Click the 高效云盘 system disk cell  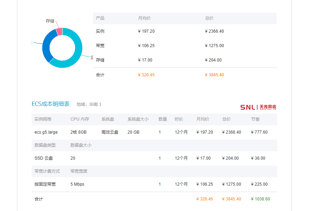click(x=110, y=132)
